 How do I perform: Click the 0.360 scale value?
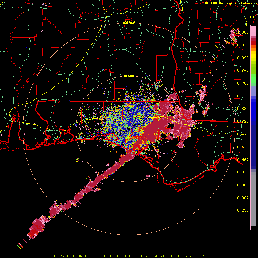[x=243, y=185]
